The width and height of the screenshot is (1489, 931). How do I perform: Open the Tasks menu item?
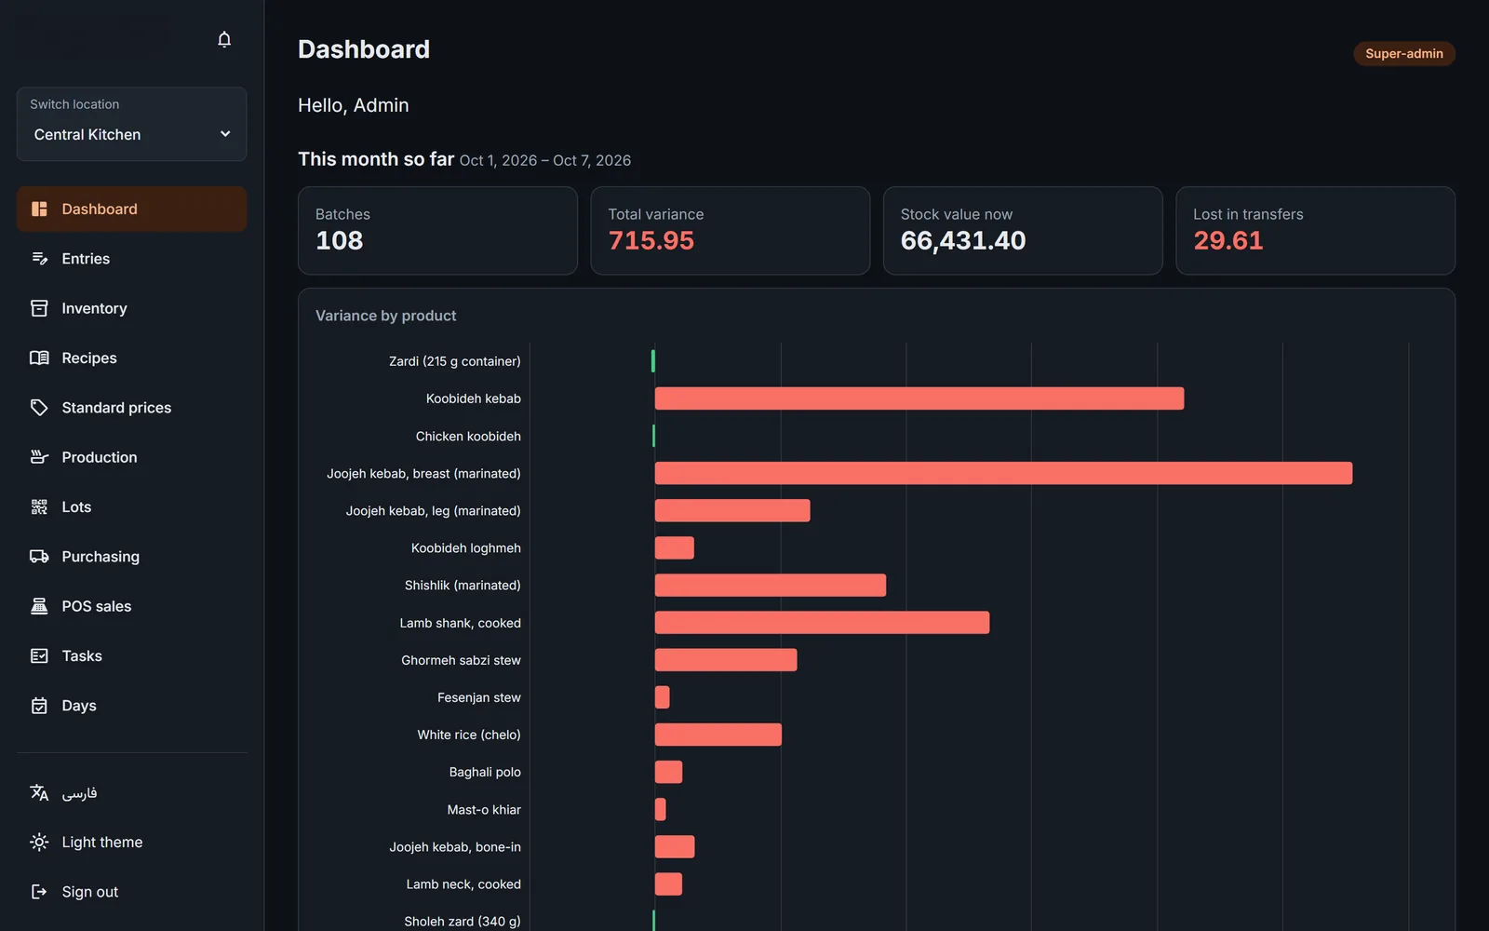[132, 656]
